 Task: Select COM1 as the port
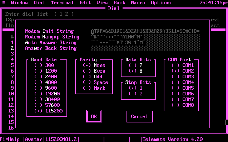tap(183, 65)
